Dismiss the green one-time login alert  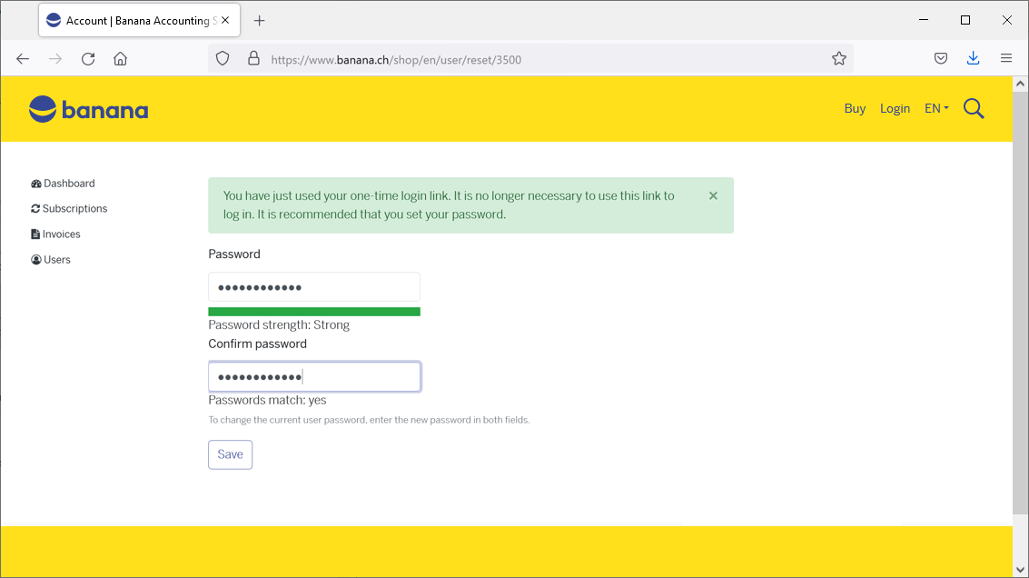(713, 195)
